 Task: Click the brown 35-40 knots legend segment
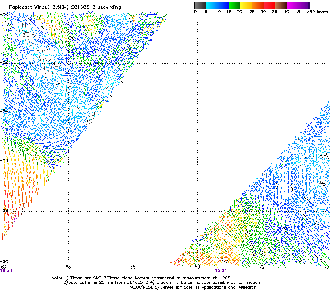(x=281, y=5)
